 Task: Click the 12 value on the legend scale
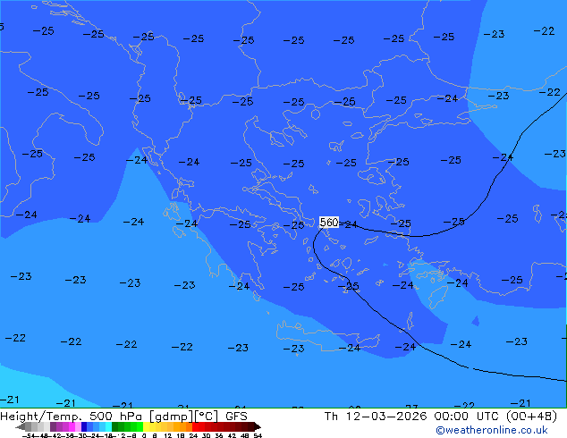coord(168,436)
